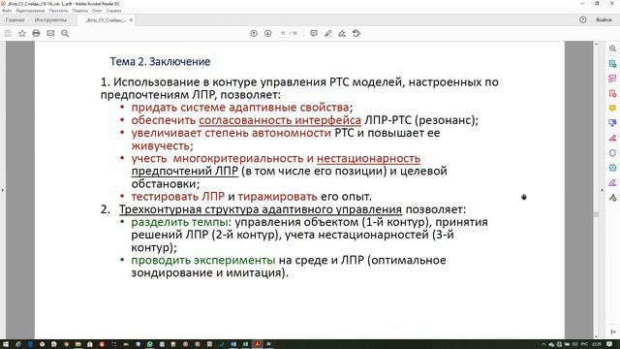This screenshot has width=620, height=349.
Task: Bookmark the document with the star icon
Action: [22, 34]
